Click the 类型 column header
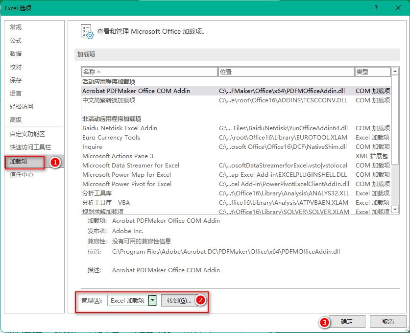The width and height of the screenshot is (410, 333). pyautogui.click(x=371, y=72)
